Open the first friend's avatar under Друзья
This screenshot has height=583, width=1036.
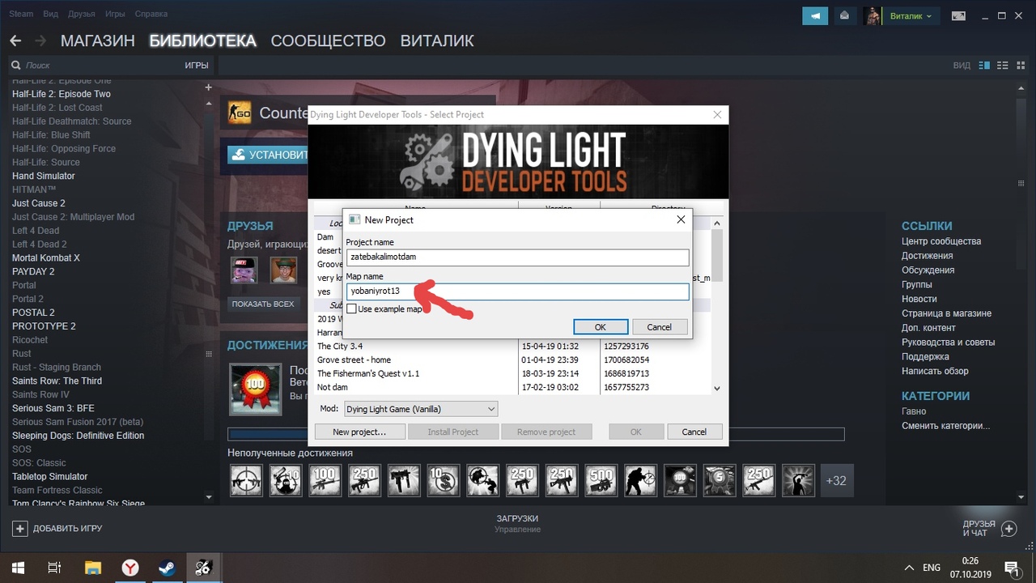click(244, 270)
